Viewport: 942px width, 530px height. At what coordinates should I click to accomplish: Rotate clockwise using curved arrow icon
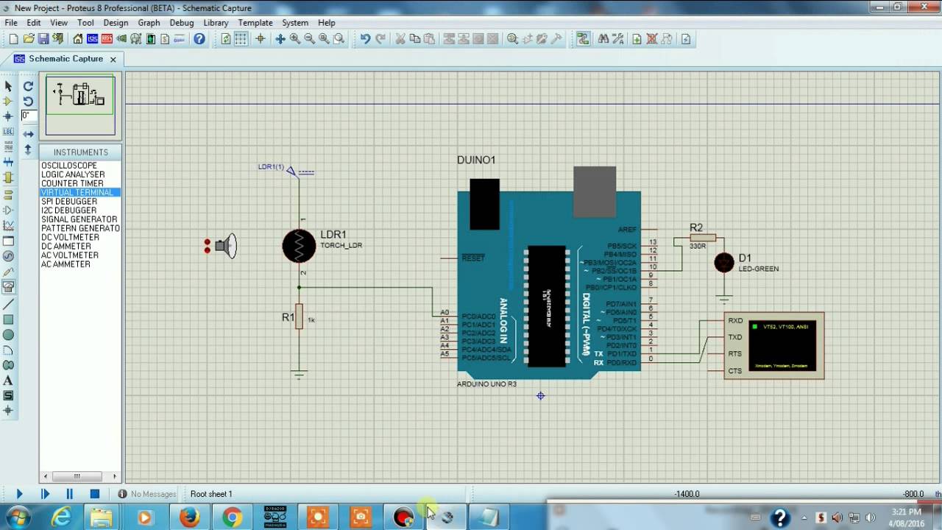click(x=28, y=86)
